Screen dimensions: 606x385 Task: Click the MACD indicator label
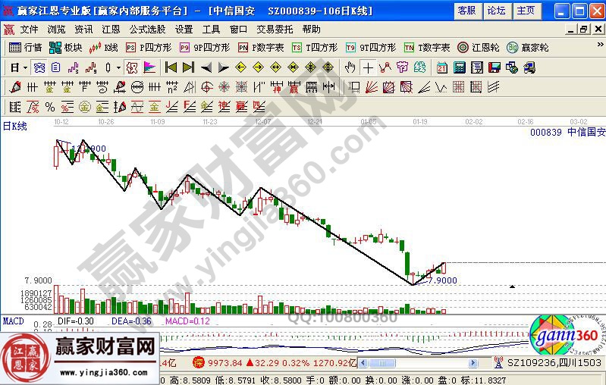coord(13,321)
